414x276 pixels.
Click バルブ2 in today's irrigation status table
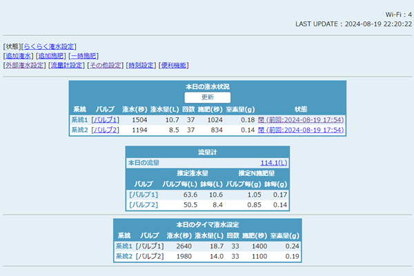coord(106,130)
